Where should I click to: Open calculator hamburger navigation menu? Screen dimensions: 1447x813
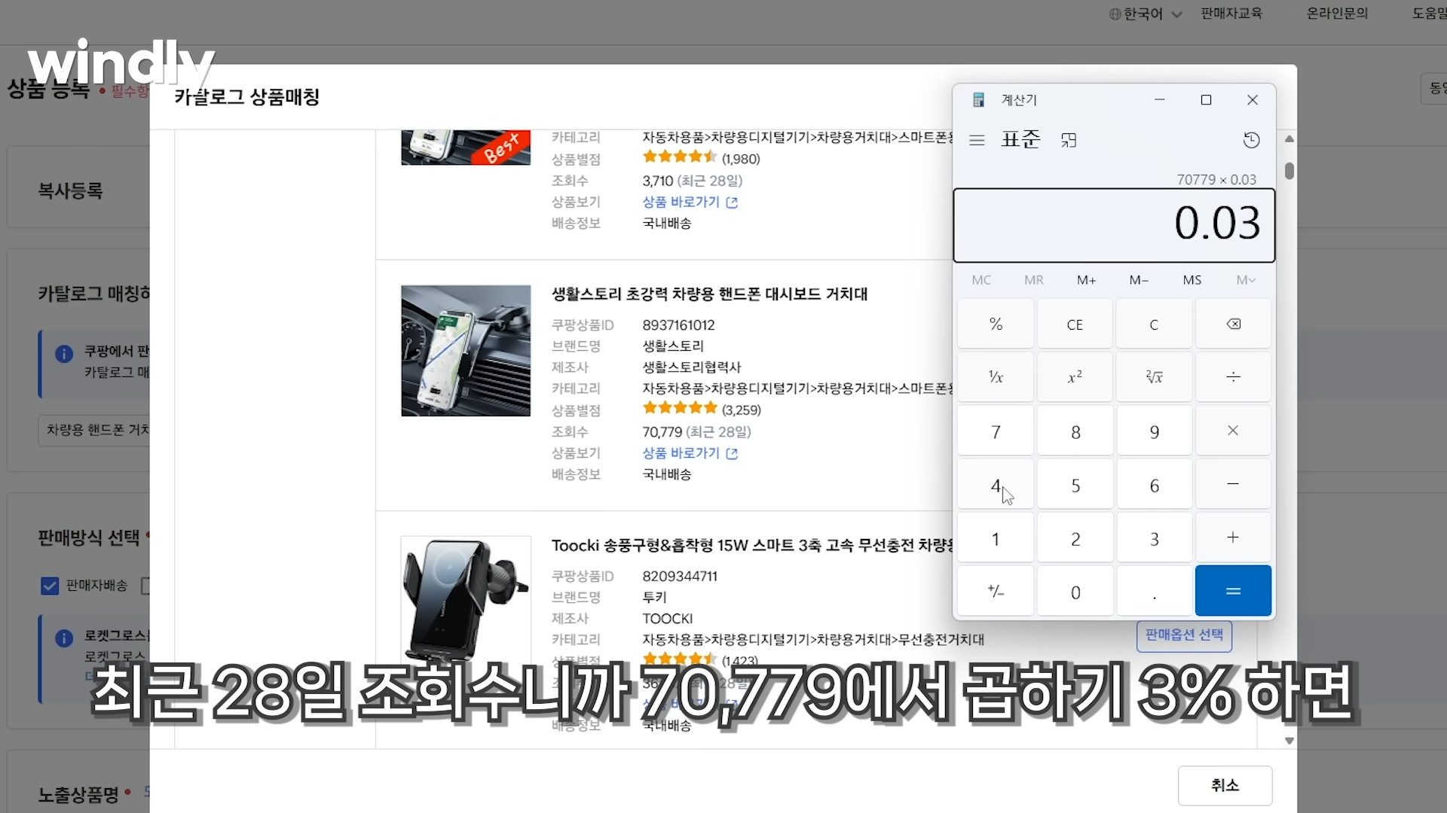coord(977,140)
